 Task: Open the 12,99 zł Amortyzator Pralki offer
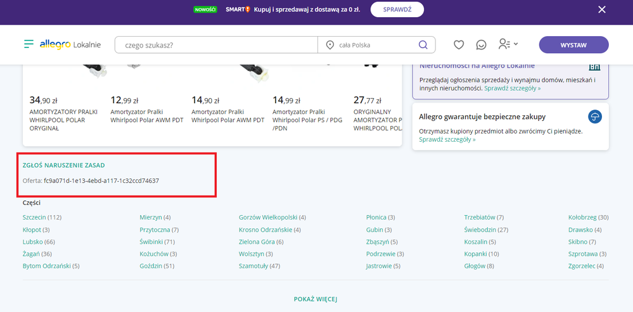point(146,109)
